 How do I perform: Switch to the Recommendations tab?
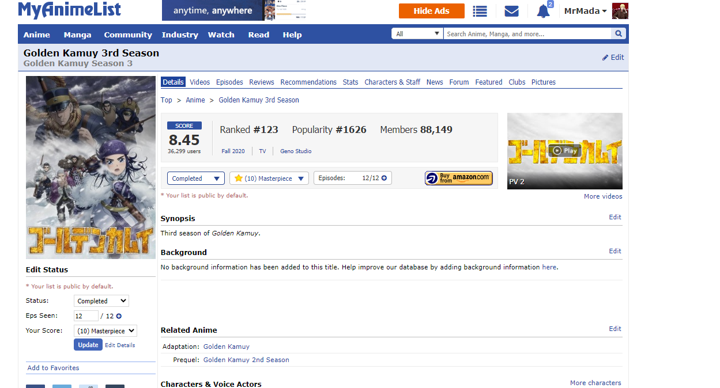308,82
